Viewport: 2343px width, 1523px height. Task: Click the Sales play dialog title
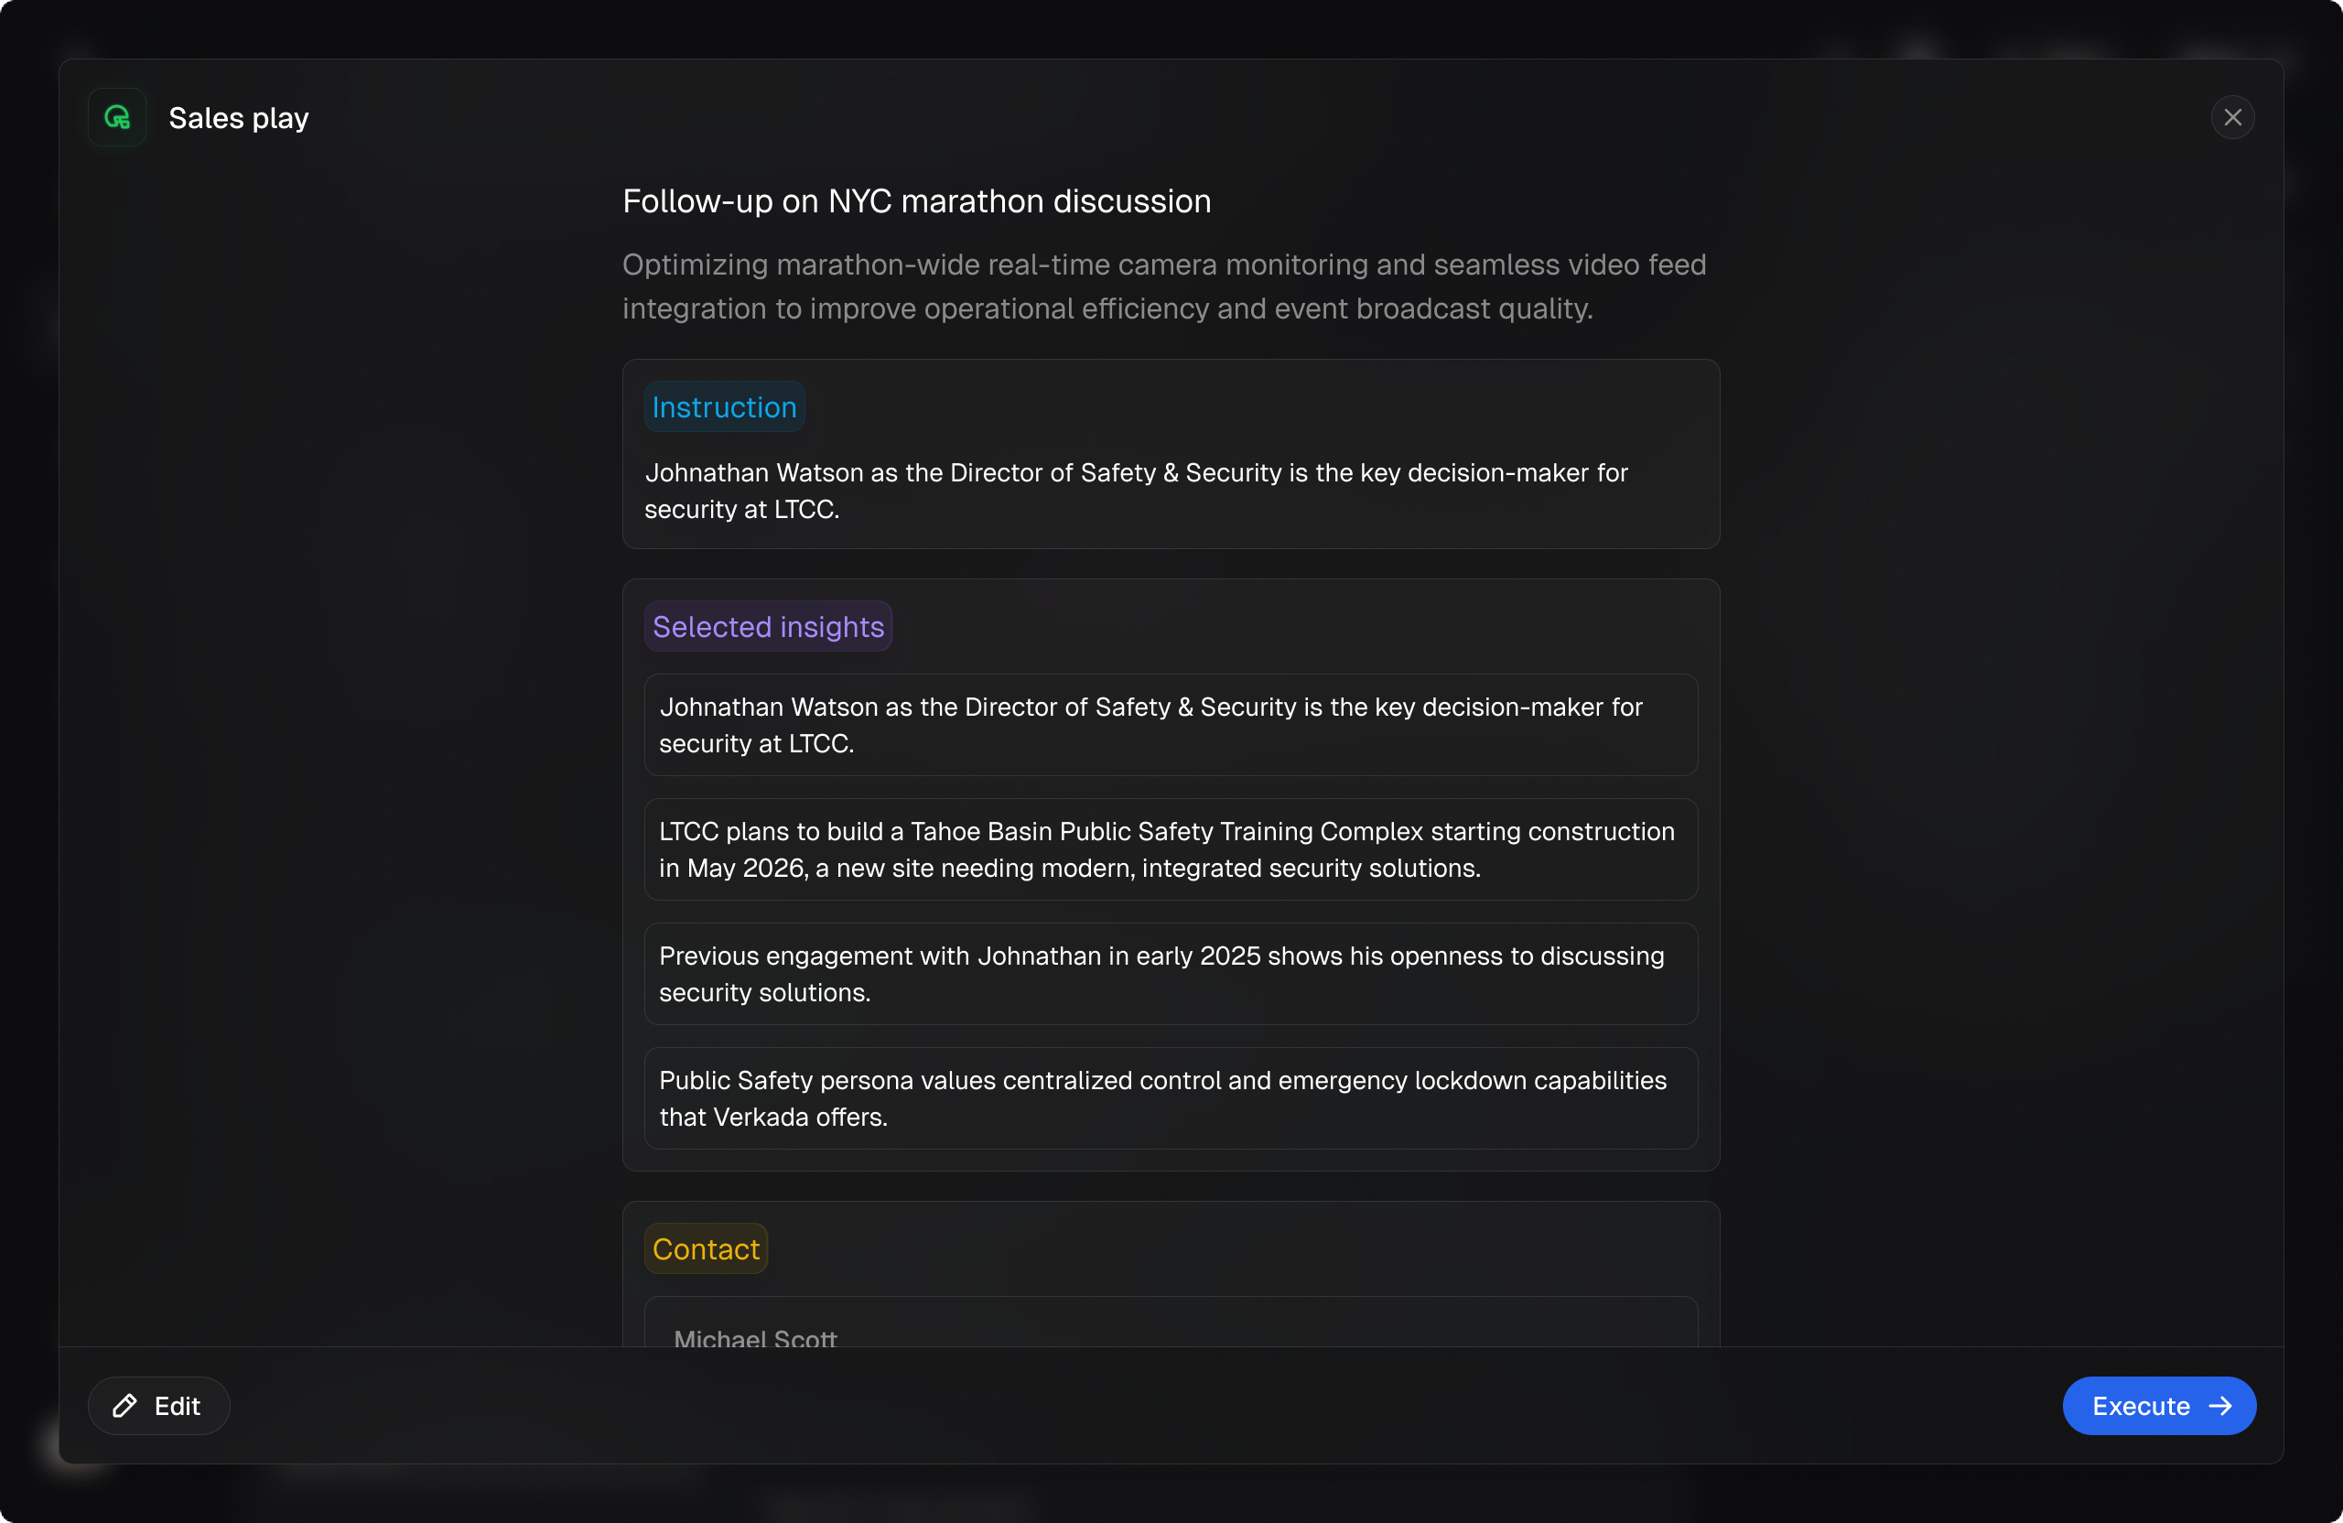[x=238, y=118]
